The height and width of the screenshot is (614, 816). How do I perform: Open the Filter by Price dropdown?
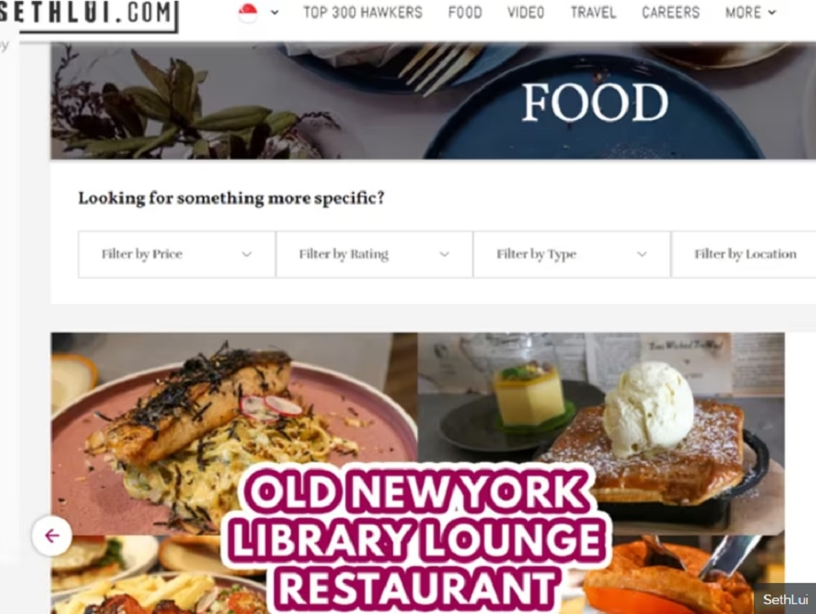point(177,254)
